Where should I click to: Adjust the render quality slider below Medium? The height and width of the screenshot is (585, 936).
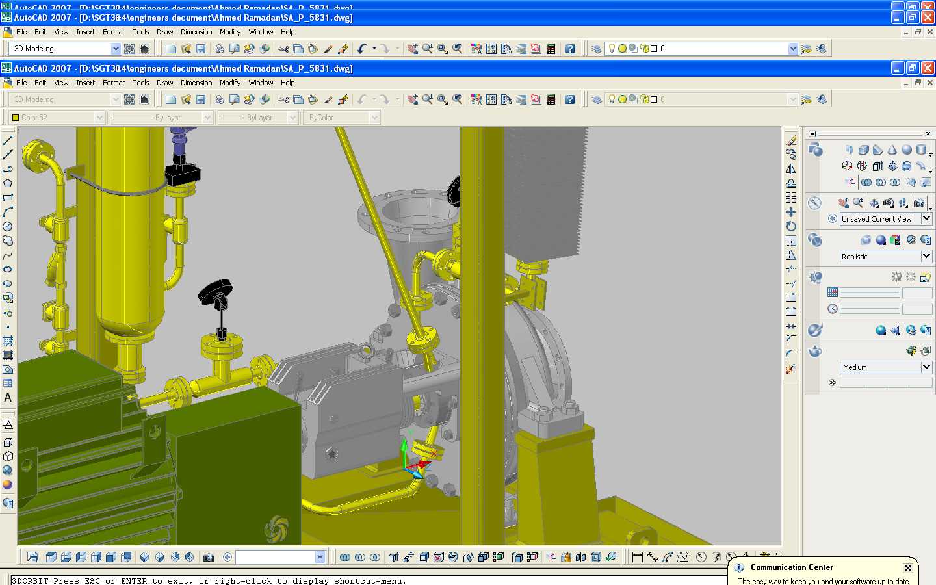coord(886,383)
